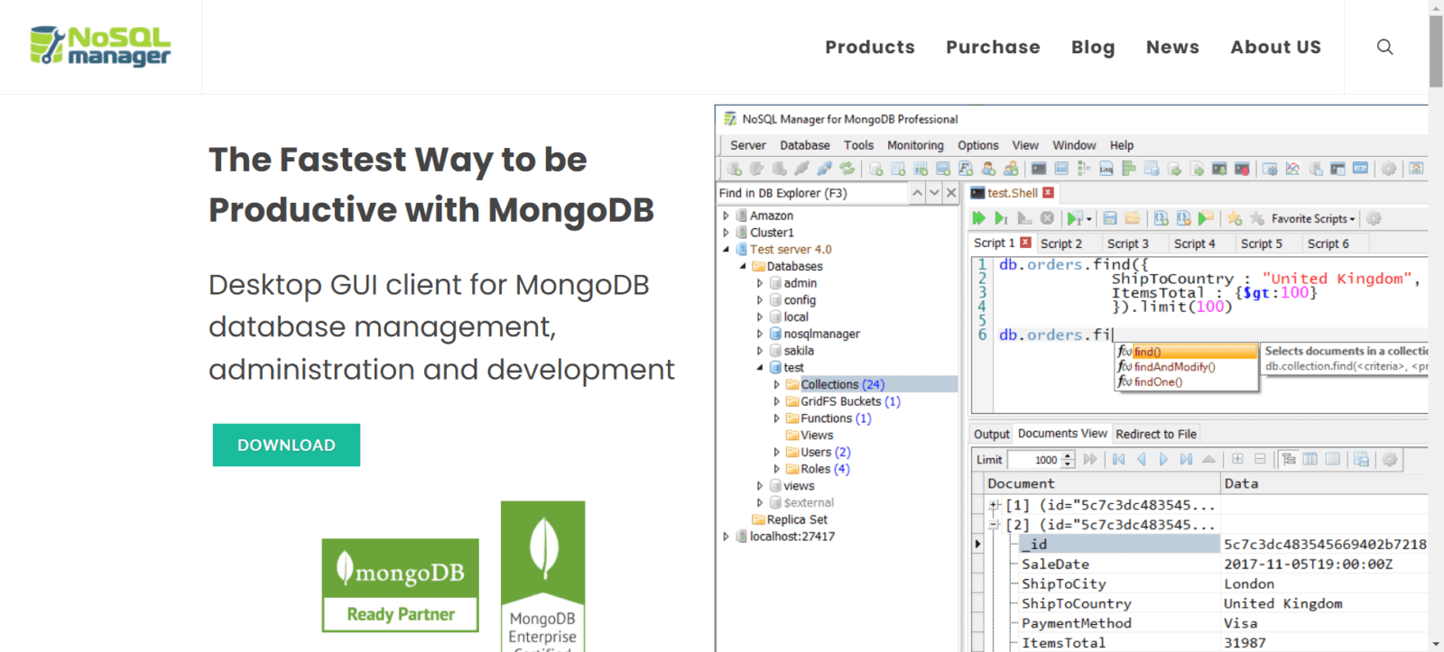Click the Collapse all minus icon in Documents View
The width and height of the screenshot is (1444, 652).
(x=1260, y=459)
